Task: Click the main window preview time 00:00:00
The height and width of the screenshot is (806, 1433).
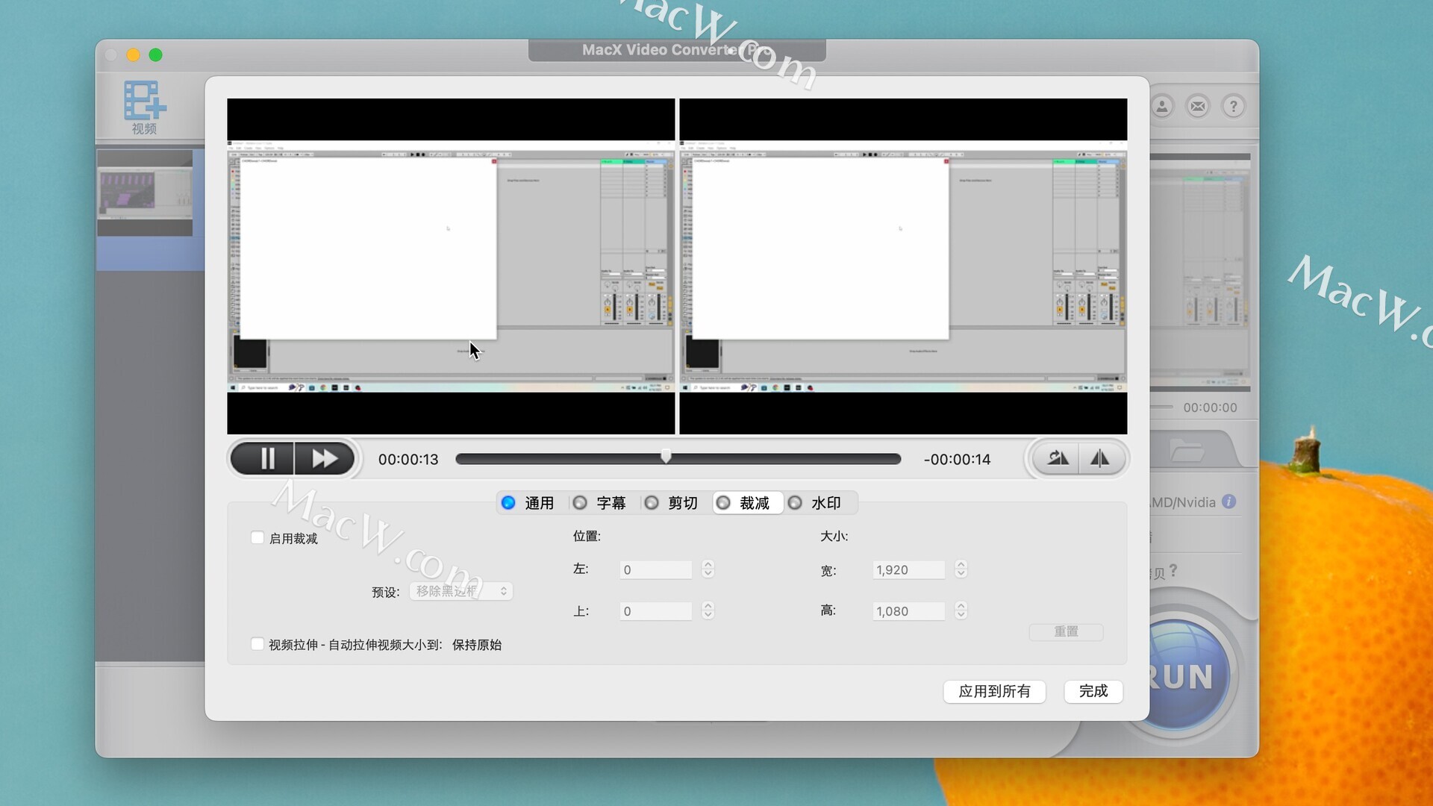Action: [1210, 407]
